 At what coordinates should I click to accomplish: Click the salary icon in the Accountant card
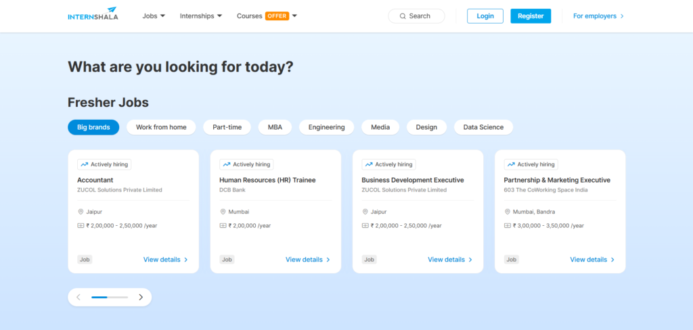click(x=81, y=225)
